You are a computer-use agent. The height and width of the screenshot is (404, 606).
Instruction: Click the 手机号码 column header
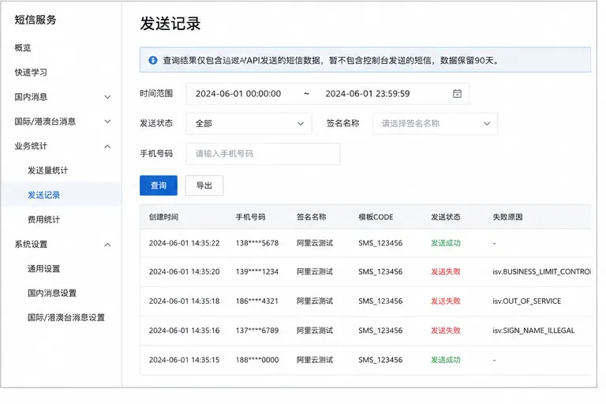tap(250, 217)
